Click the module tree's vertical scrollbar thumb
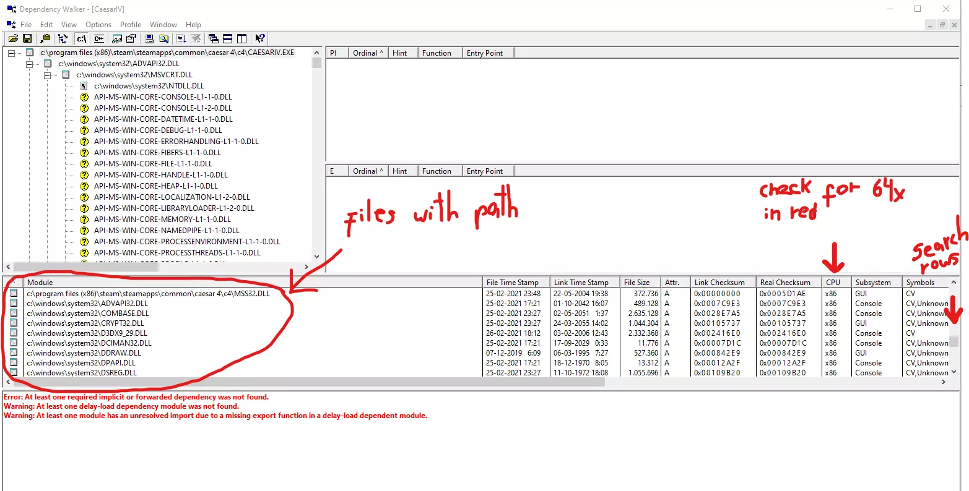The width and height of the screenshot is (969, 491). (x=317, y=63)
